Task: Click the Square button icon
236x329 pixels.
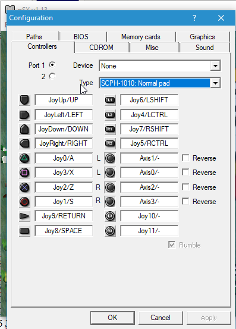Action: 24,173
